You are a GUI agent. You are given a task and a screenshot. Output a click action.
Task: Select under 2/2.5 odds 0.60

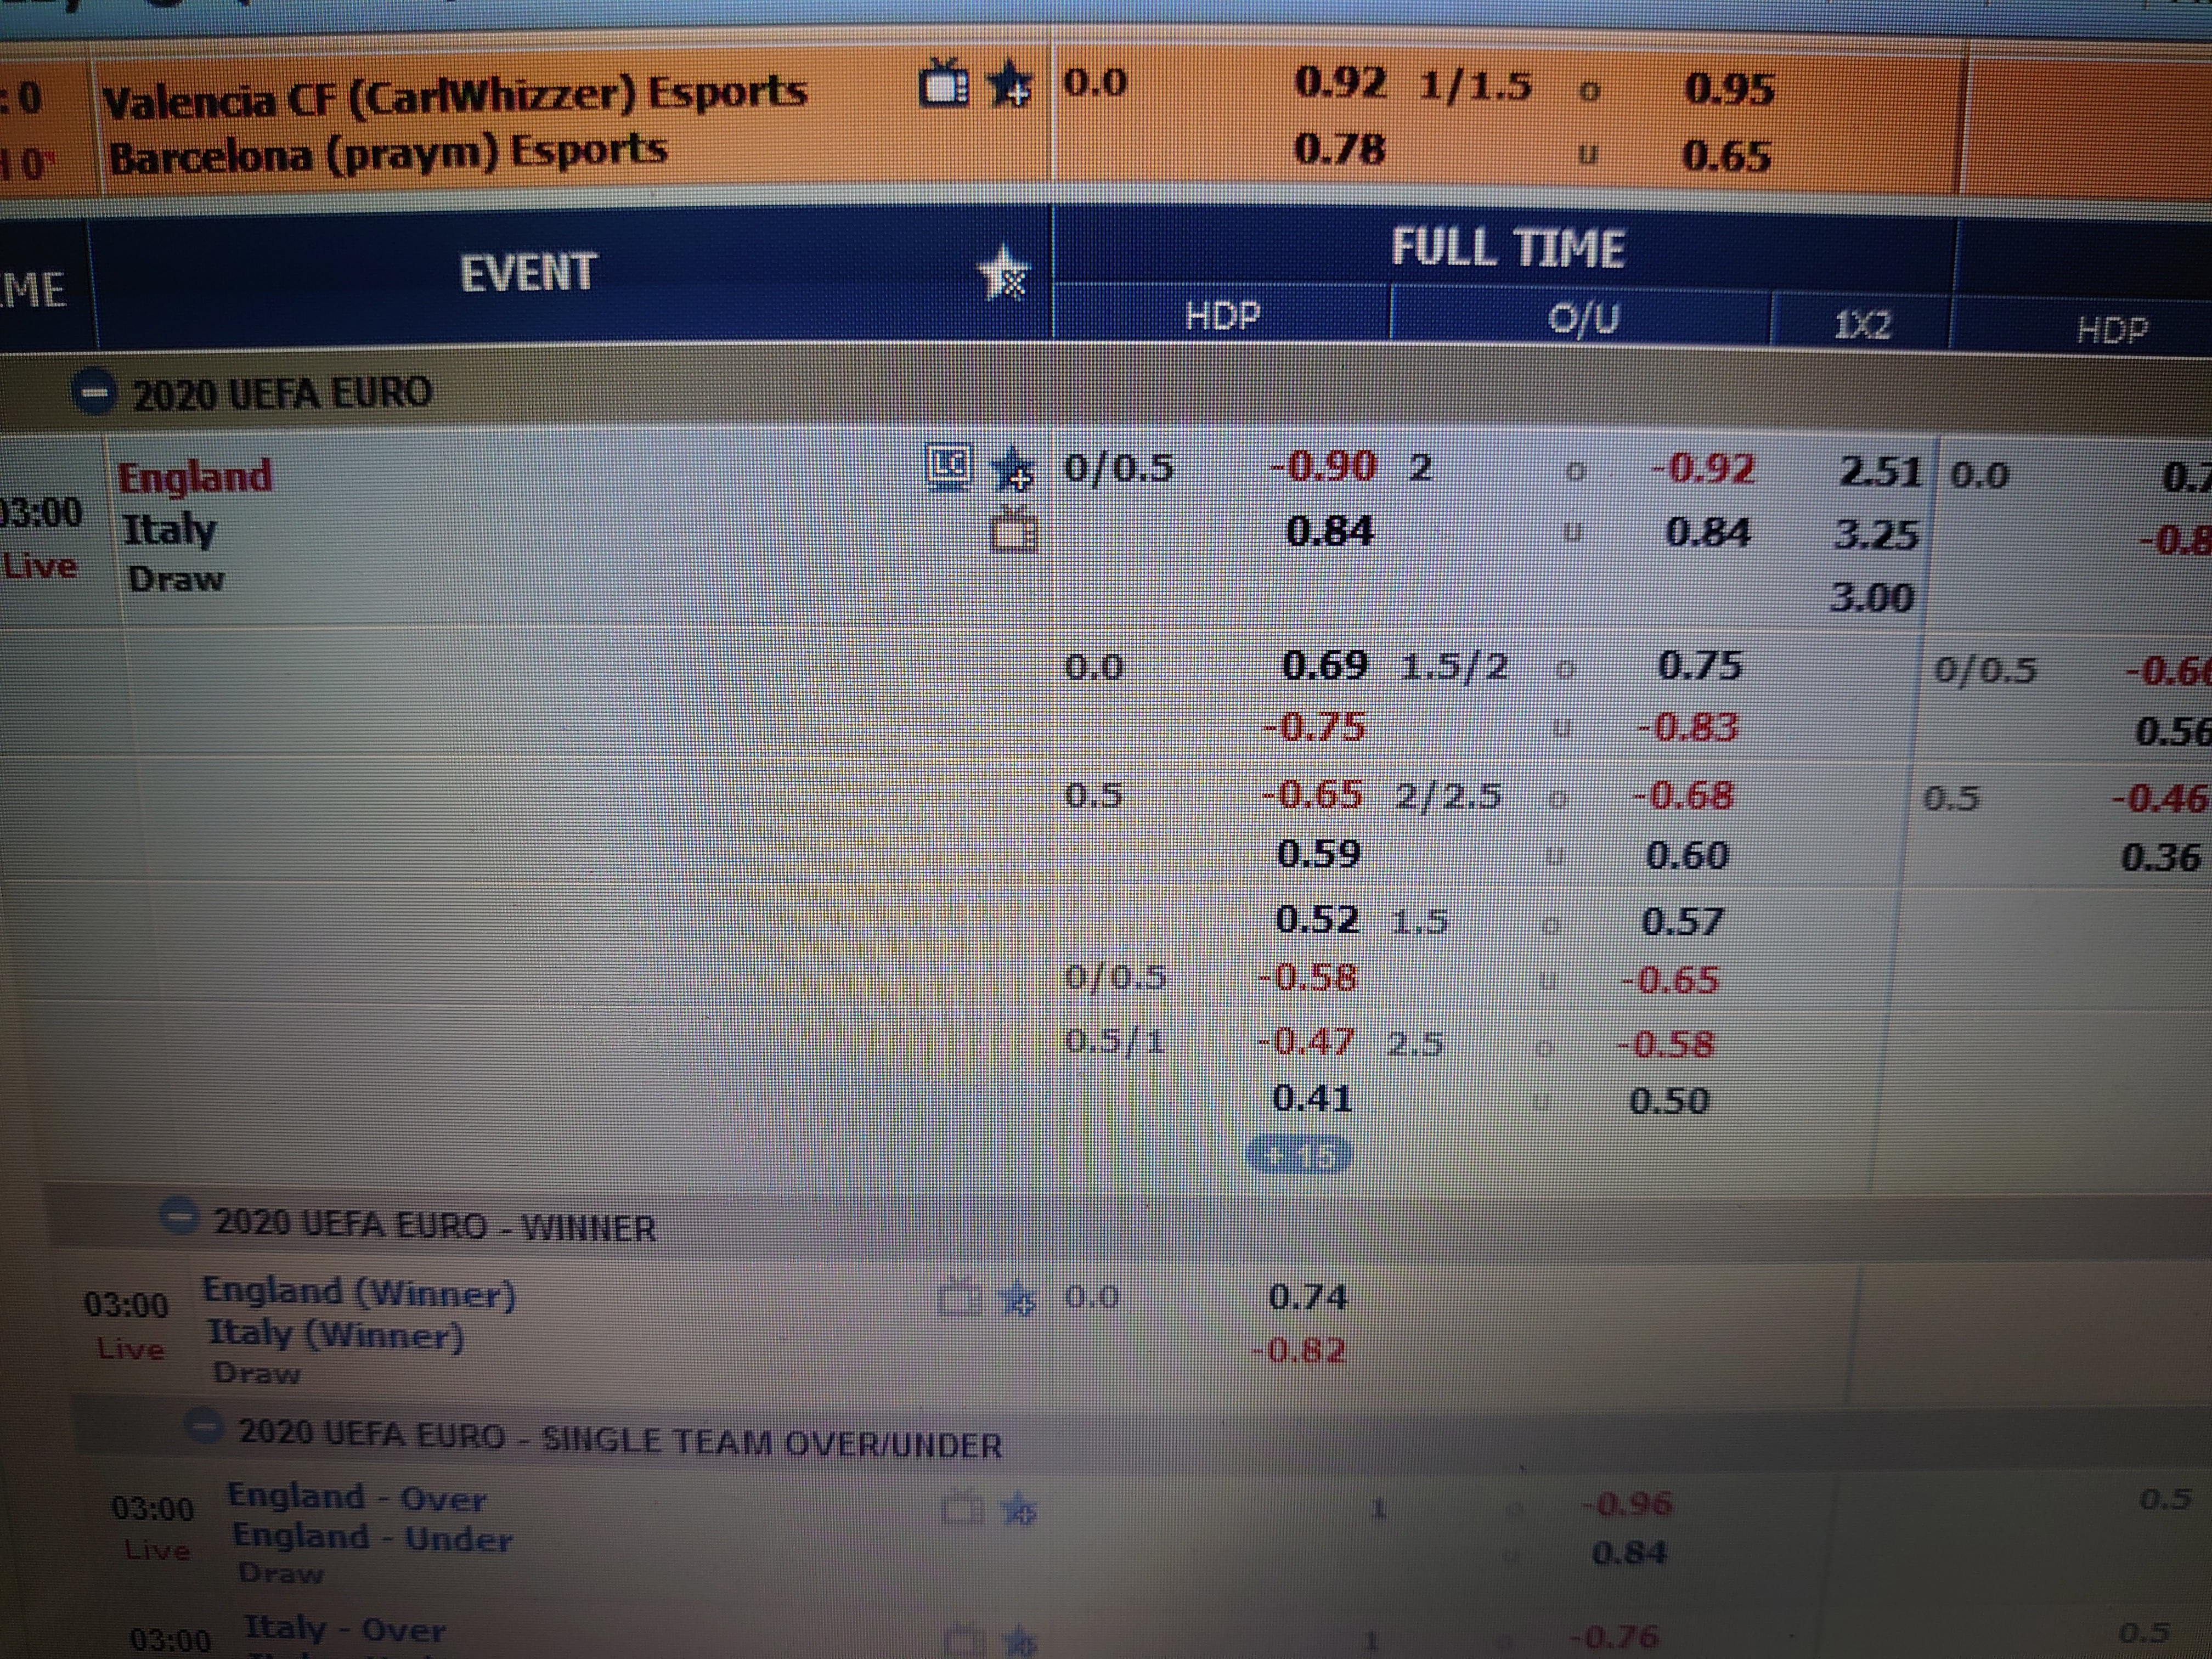click(x=1687, y=855)
